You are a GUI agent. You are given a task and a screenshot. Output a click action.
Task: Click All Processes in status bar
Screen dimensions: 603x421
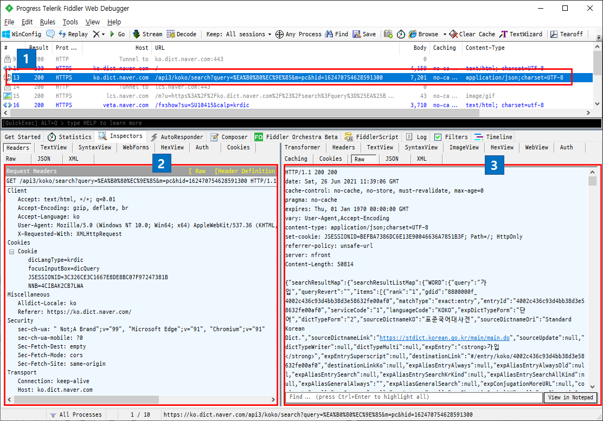(76, 415)
